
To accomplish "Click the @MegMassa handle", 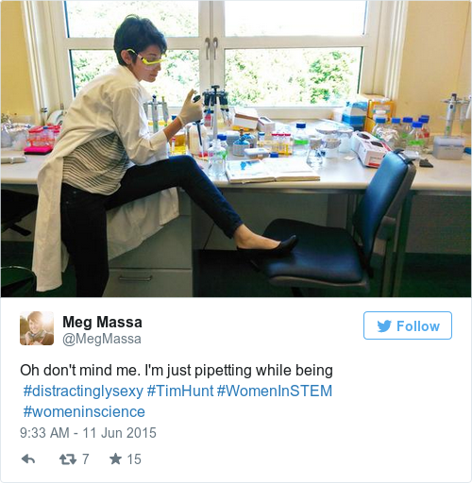I will click(102, 339).
